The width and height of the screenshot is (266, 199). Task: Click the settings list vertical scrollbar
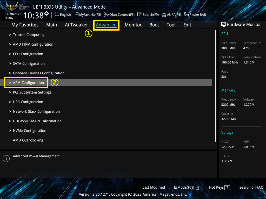[215, 86]
